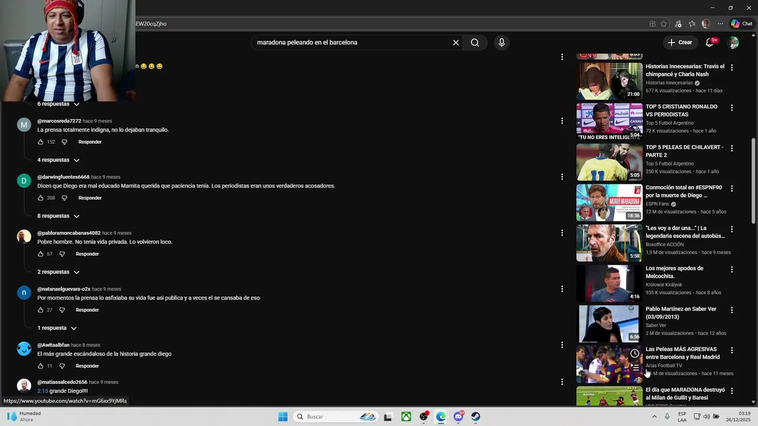Image resolution: width=758 pixels, height=426 pixels.
Task: Add page to favorites star icon
Action: 664,24
